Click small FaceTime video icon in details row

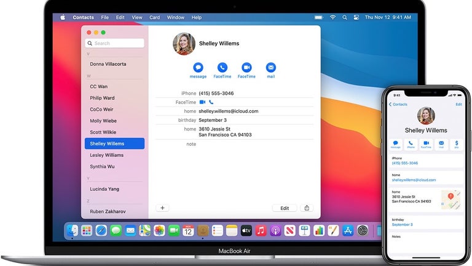(x=203, y=102)
